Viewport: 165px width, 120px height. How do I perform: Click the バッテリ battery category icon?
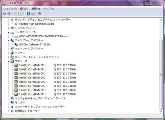12,53
